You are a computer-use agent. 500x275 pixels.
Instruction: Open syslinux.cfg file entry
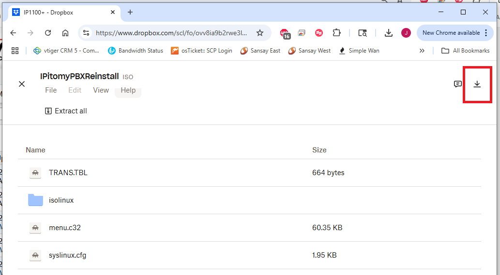pos(67,255)
